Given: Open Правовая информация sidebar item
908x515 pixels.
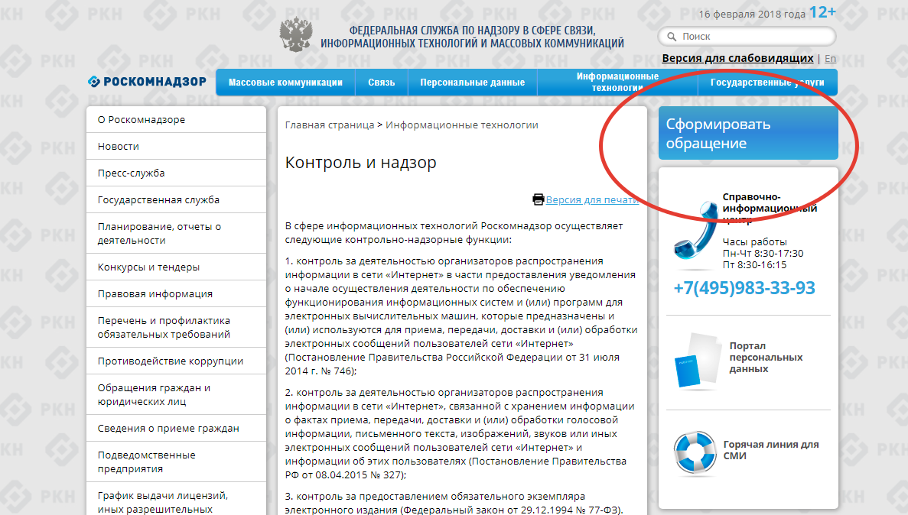Looking at the screenshot, I should click(176, 293).
